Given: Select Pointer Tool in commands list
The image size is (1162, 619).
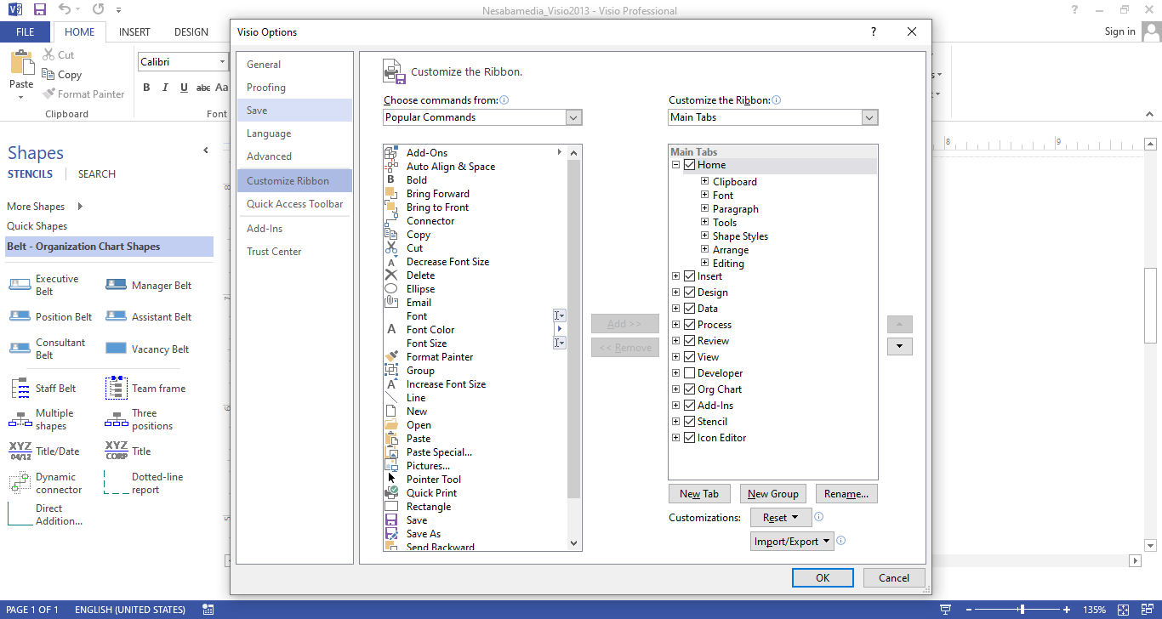Looking at the screenshot, I should pos(433,480).
